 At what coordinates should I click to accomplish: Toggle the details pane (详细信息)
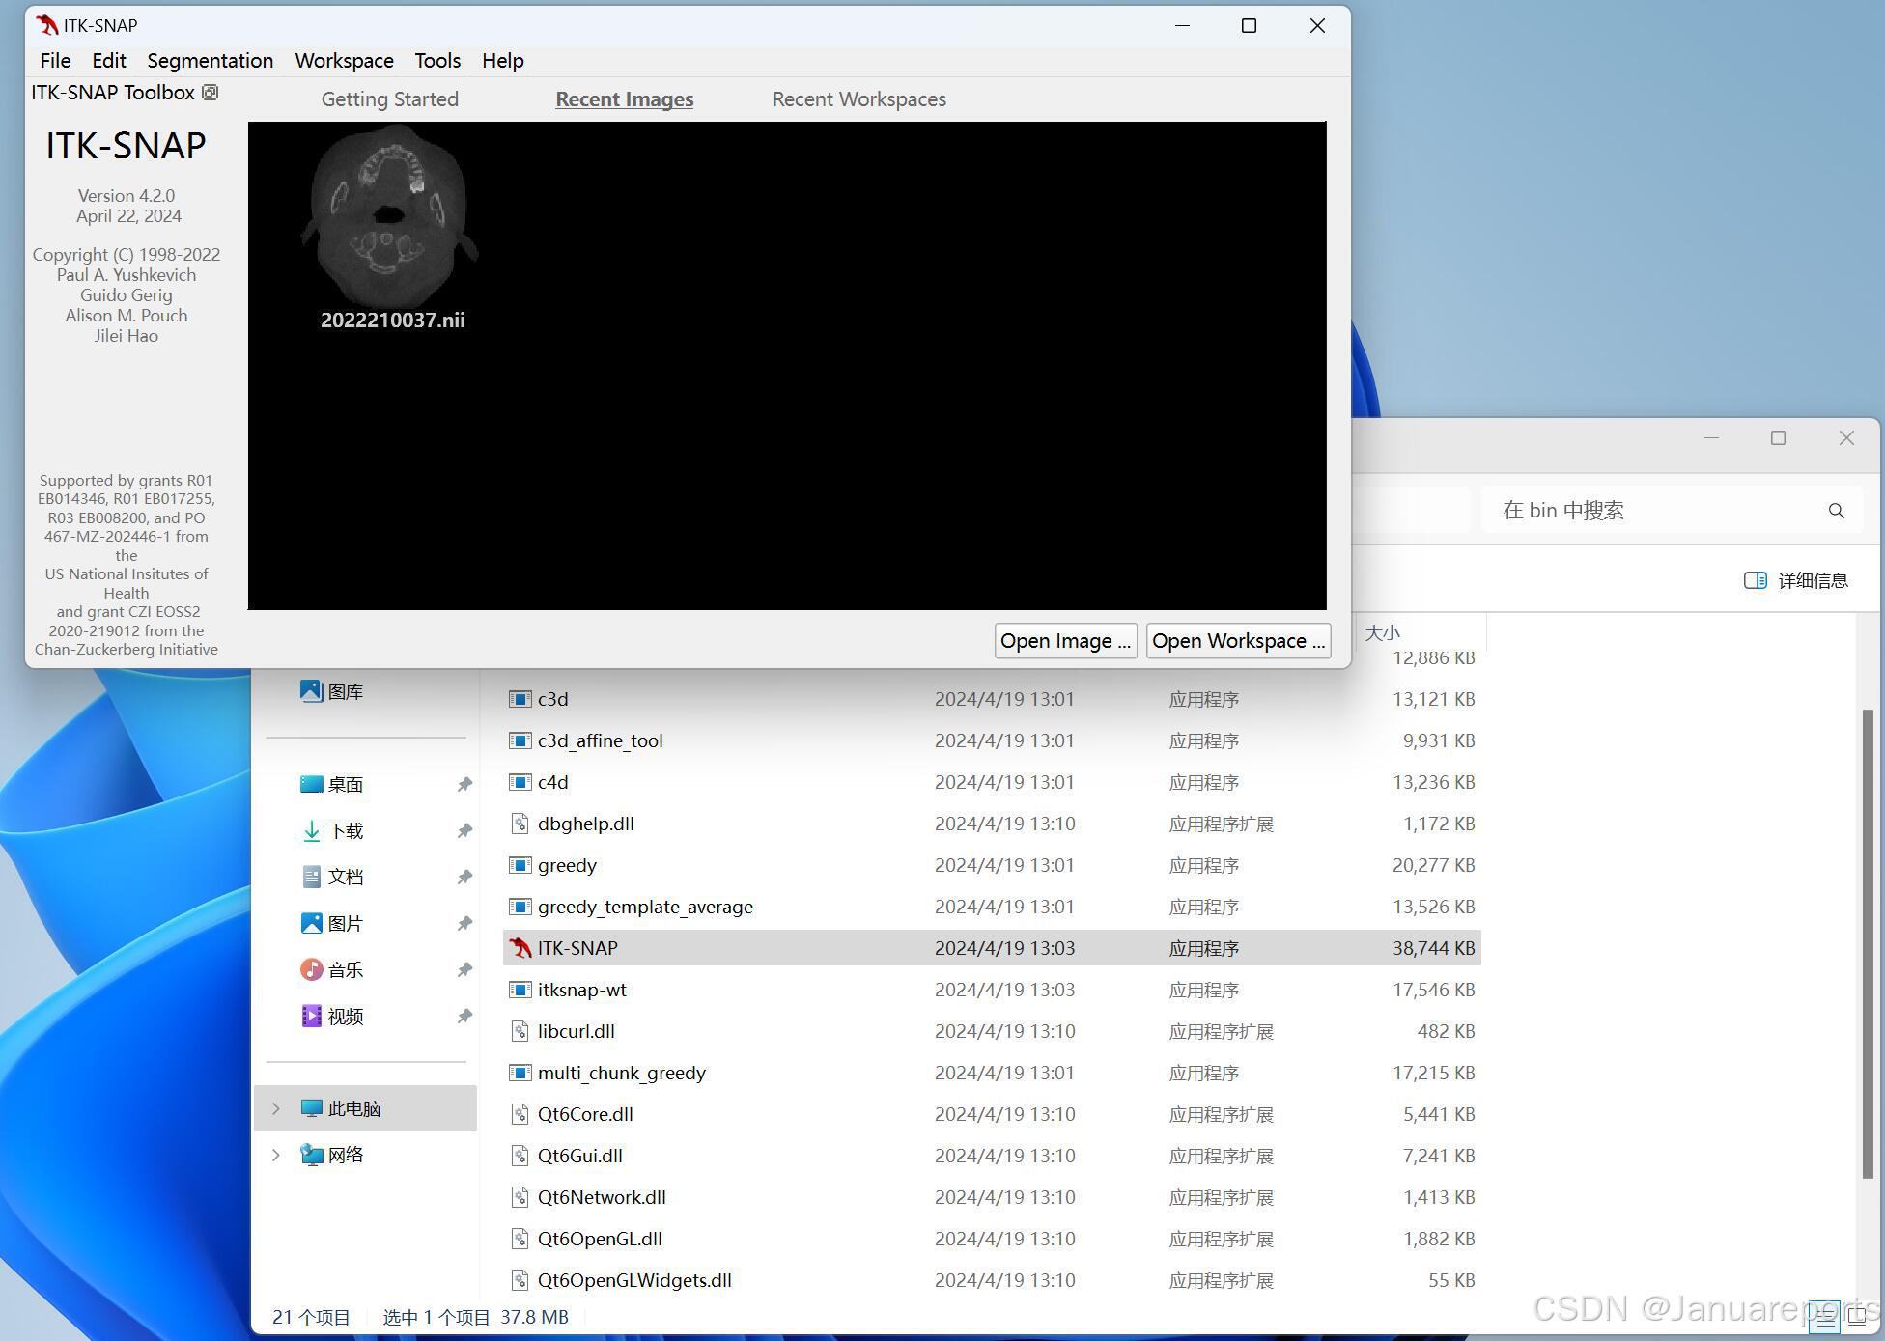[1795, 580]
